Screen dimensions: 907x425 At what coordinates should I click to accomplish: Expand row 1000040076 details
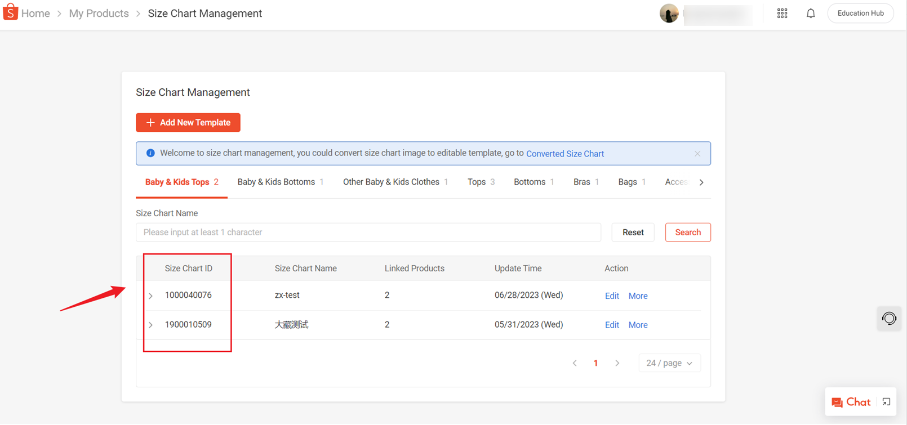(x=150, y=296)
